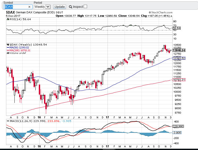Enable the Inspect checkbox
This screenshot has height=150, width=198.
click(85, 7)
